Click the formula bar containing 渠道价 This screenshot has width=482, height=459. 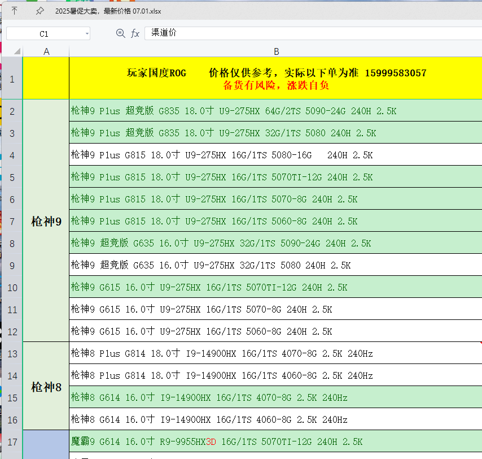pyautogui.click(x=313, y=33)
